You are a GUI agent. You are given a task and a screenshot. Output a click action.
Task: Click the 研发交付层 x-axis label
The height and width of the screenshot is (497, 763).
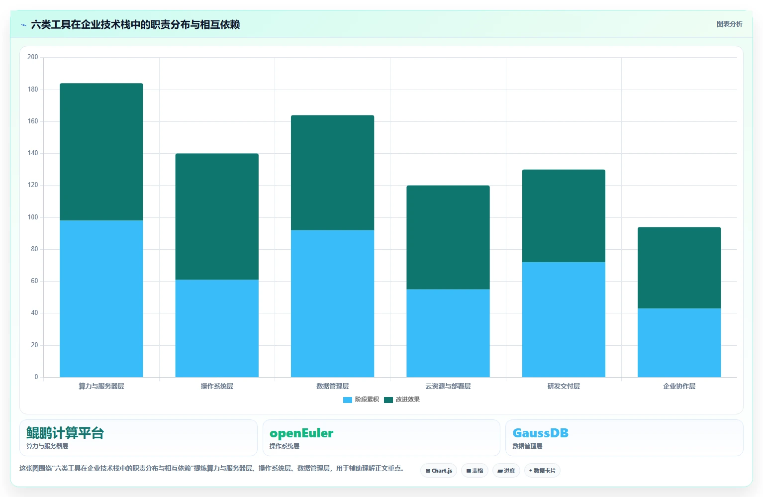click(564, 386)
